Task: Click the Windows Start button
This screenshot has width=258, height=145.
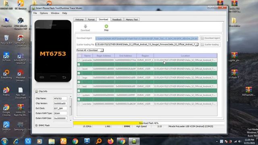Action: [4, 141]
